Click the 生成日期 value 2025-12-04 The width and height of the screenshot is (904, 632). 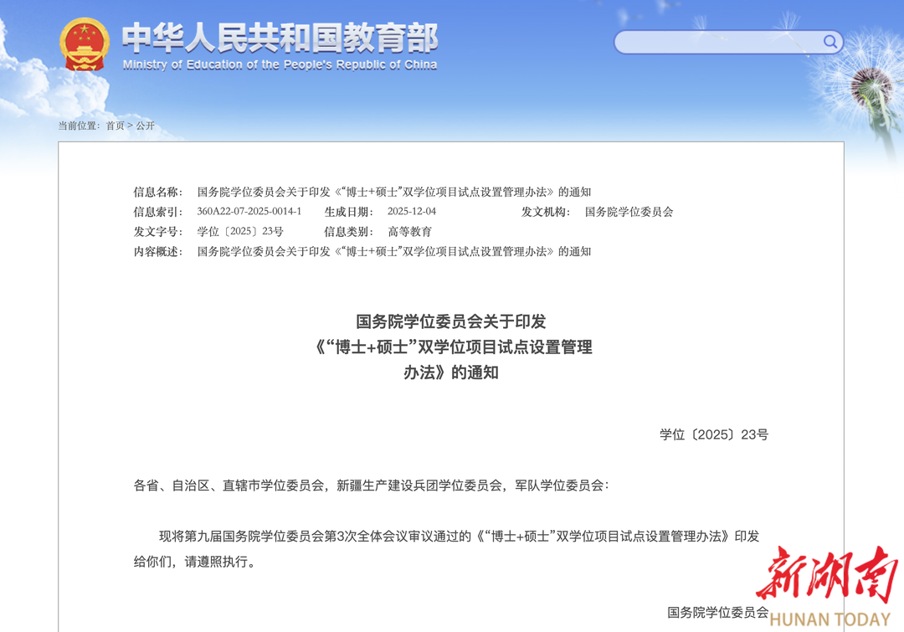click(412, 212)
